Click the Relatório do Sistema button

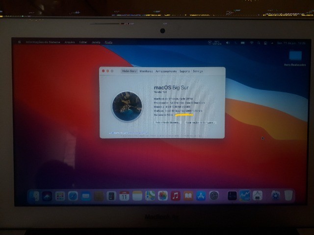pyautogui.click(x=167, y=122)
